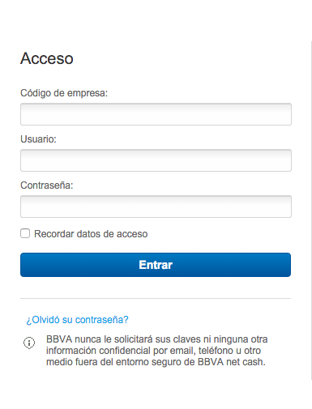The width and height of the screenshot is (312, 409).
Task: Select the password text box
Action: (156, 207)
